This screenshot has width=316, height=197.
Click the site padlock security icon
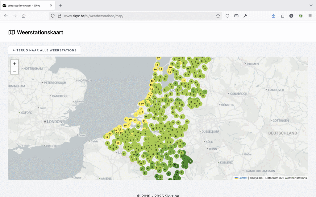[60, 16]
